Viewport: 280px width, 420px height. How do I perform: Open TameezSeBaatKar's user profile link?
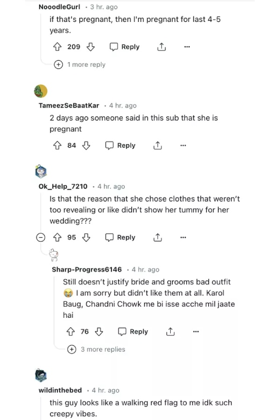click(x=69, y=106)
